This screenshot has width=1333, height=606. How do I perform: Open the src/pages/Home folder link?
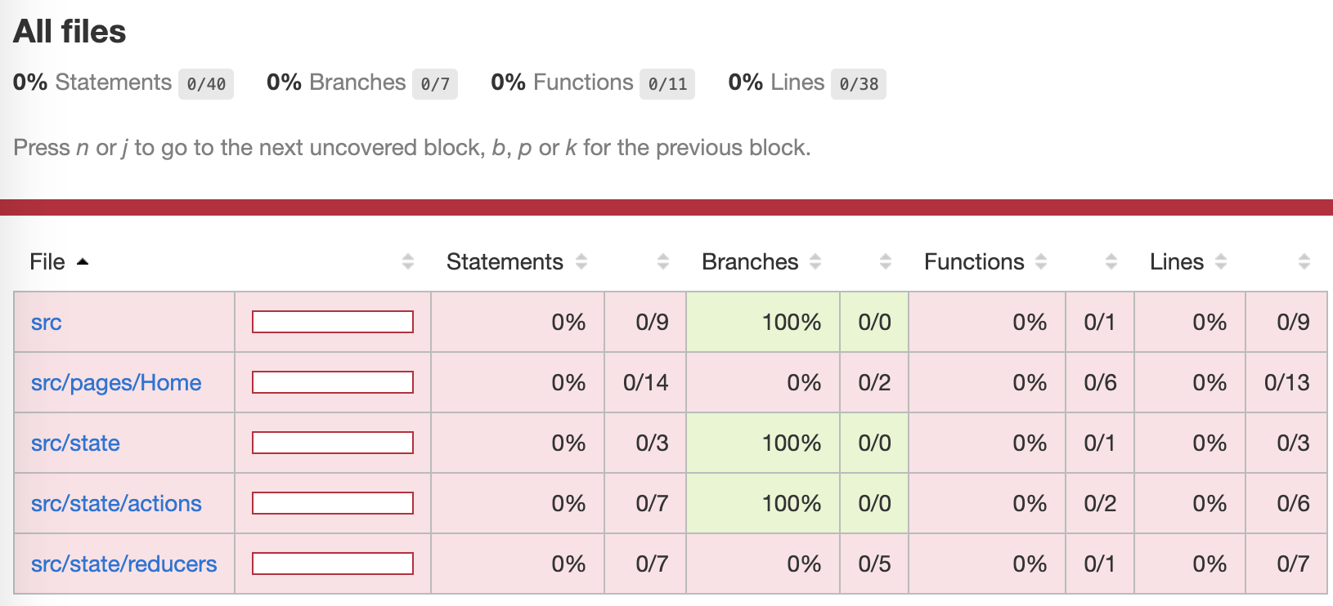[116, 383]
